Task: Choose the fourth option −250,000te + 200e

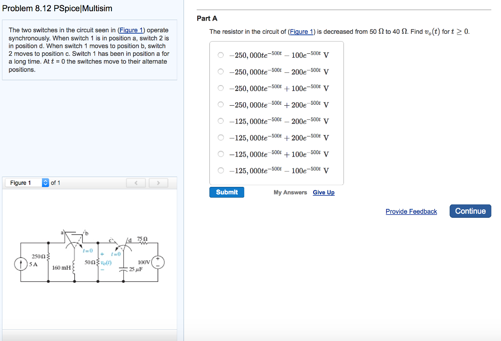Action: (221, 104)
